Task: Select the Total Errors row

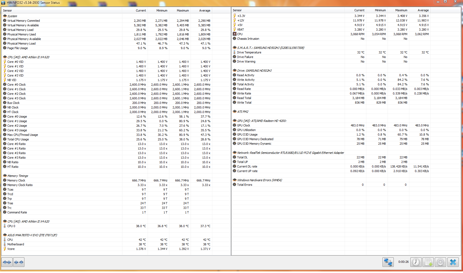Action: (346, 185)
